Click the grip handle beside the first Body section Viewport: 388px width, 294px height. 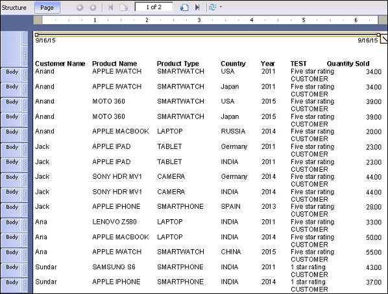point(25,74)
